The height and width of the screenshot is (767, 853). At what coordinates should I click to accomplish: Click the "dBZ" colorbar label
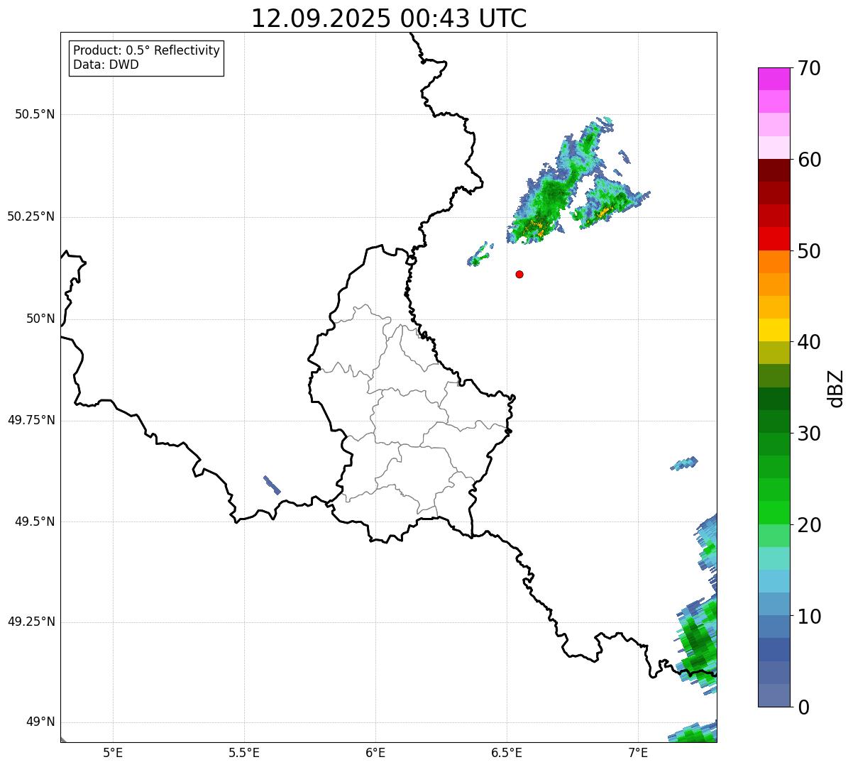836,387
